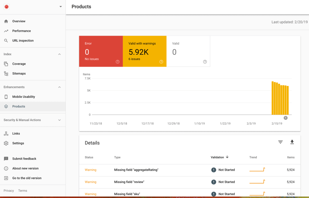Click help icon on Valid card
This screenshot has width=309, height=198.
coord(205,62)
